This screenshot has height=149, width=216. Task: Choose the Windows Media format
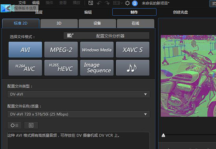click(97, 50)
